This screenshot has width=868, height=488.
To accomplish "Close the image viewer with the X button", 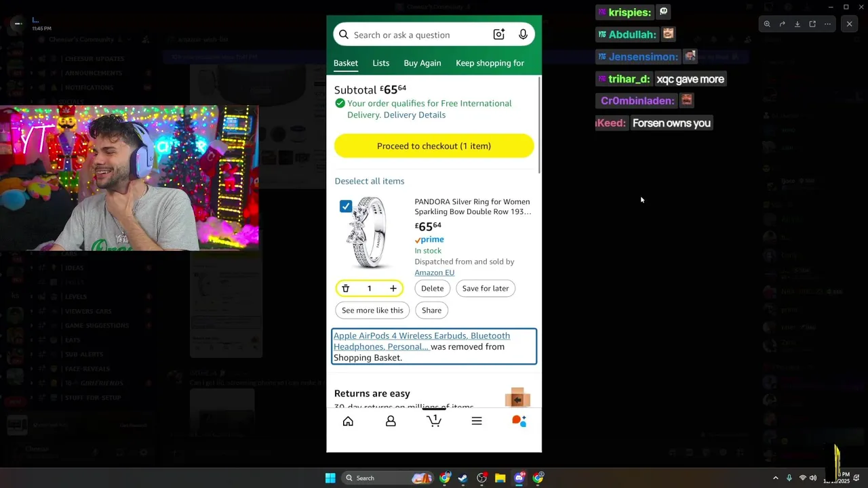I will [x=849, y=24].
